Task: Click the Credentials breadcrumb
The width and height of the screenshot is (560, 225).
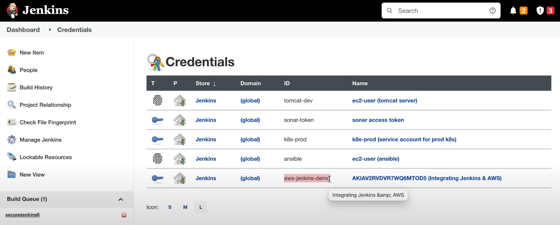Action: click(74, 30)
